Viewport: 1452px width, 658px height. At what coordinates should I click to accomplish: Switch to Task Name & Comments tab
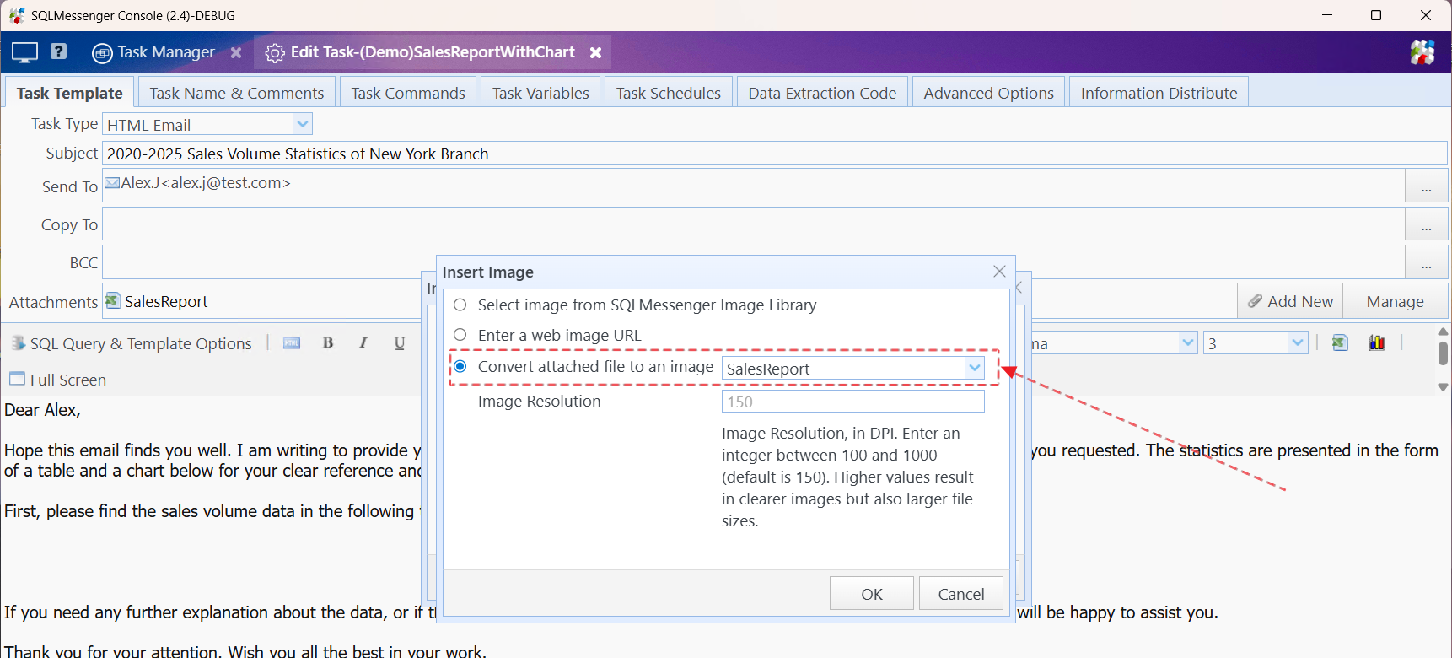tap(237, 93)
